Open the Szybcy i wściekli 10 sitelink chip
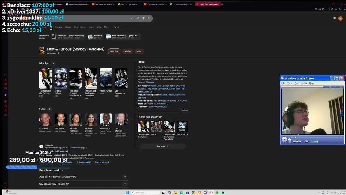The image size is (346, 195). 84,162
